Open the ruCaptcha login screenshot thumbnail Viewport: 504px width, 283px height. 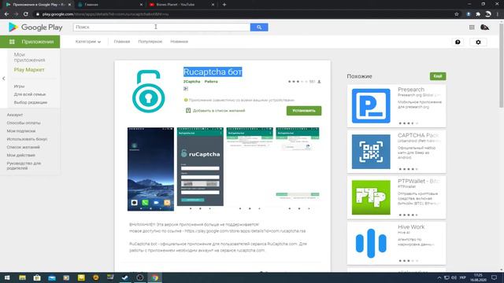(x=200, y=167)
